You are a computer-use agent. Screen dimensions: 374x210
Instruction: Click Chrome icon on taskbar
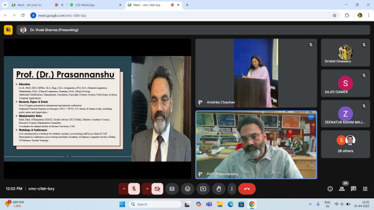click(x=252, y=204)
